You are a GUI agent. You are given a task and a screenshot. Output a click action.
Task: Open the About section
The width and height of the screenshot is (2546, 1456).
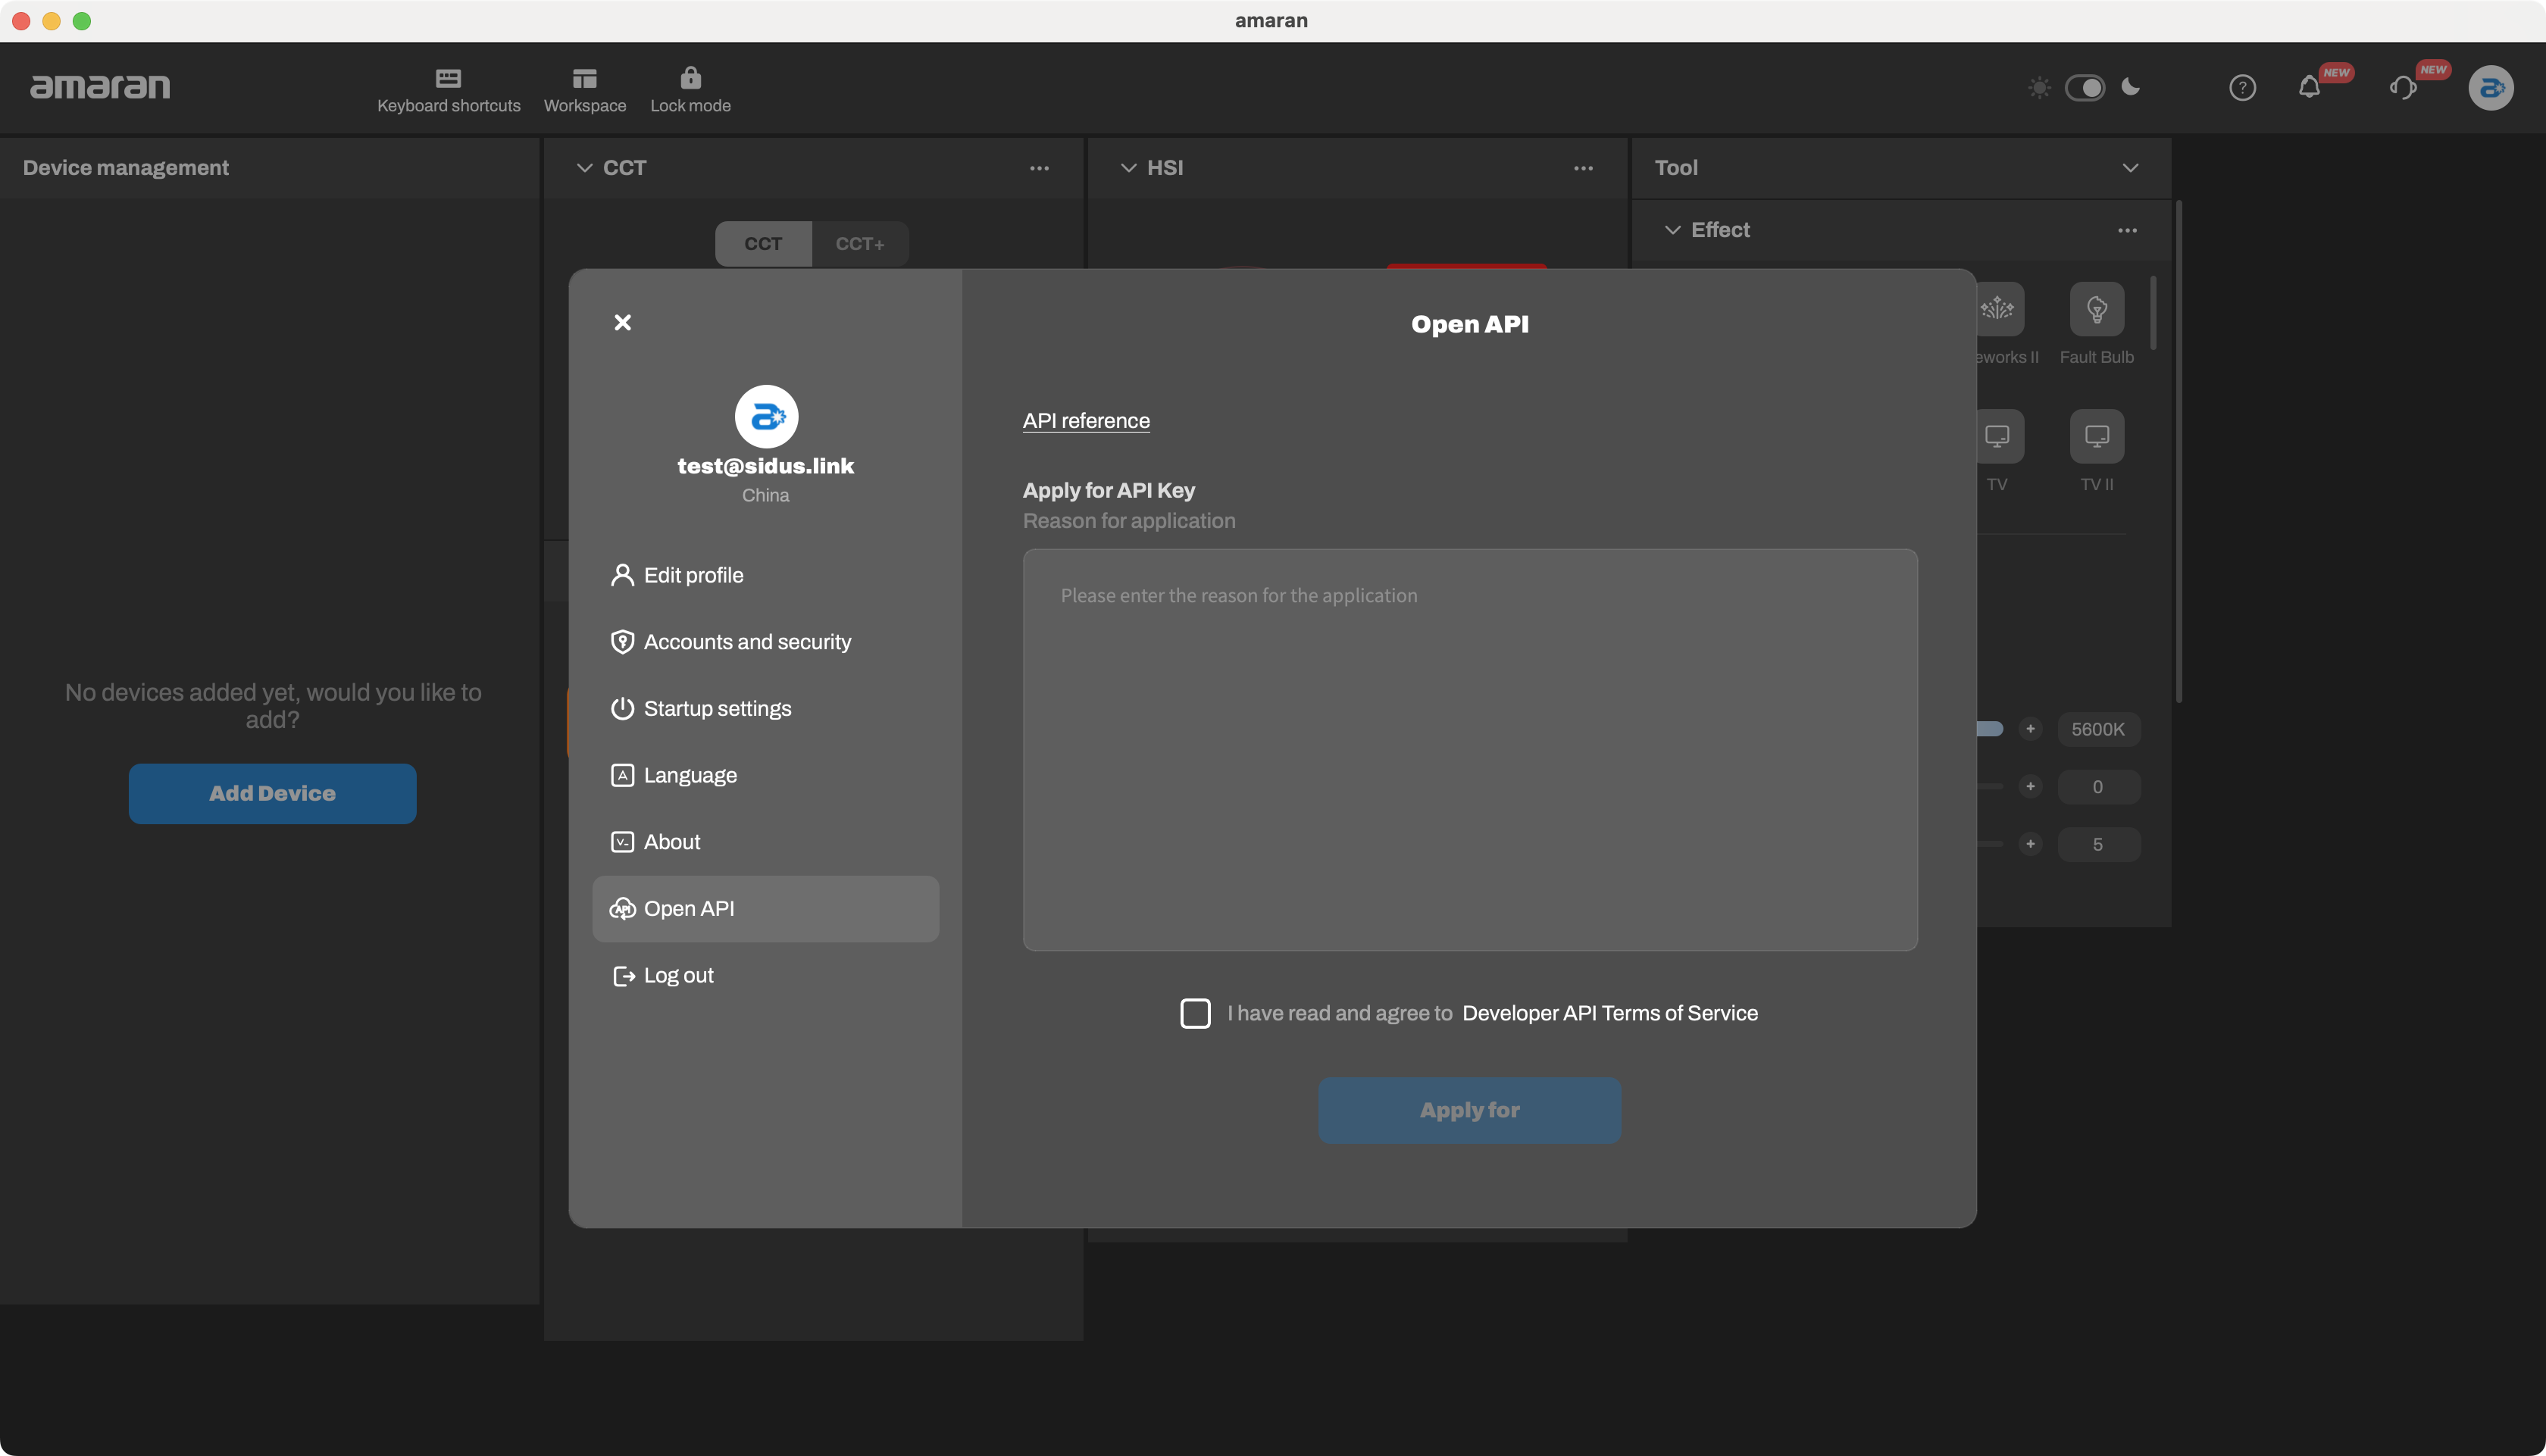click(766, 842)
